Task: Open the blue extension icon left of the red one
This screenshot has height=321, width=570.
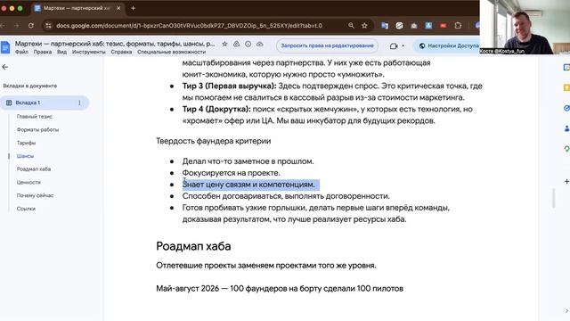Action: [x=428, y=26]
